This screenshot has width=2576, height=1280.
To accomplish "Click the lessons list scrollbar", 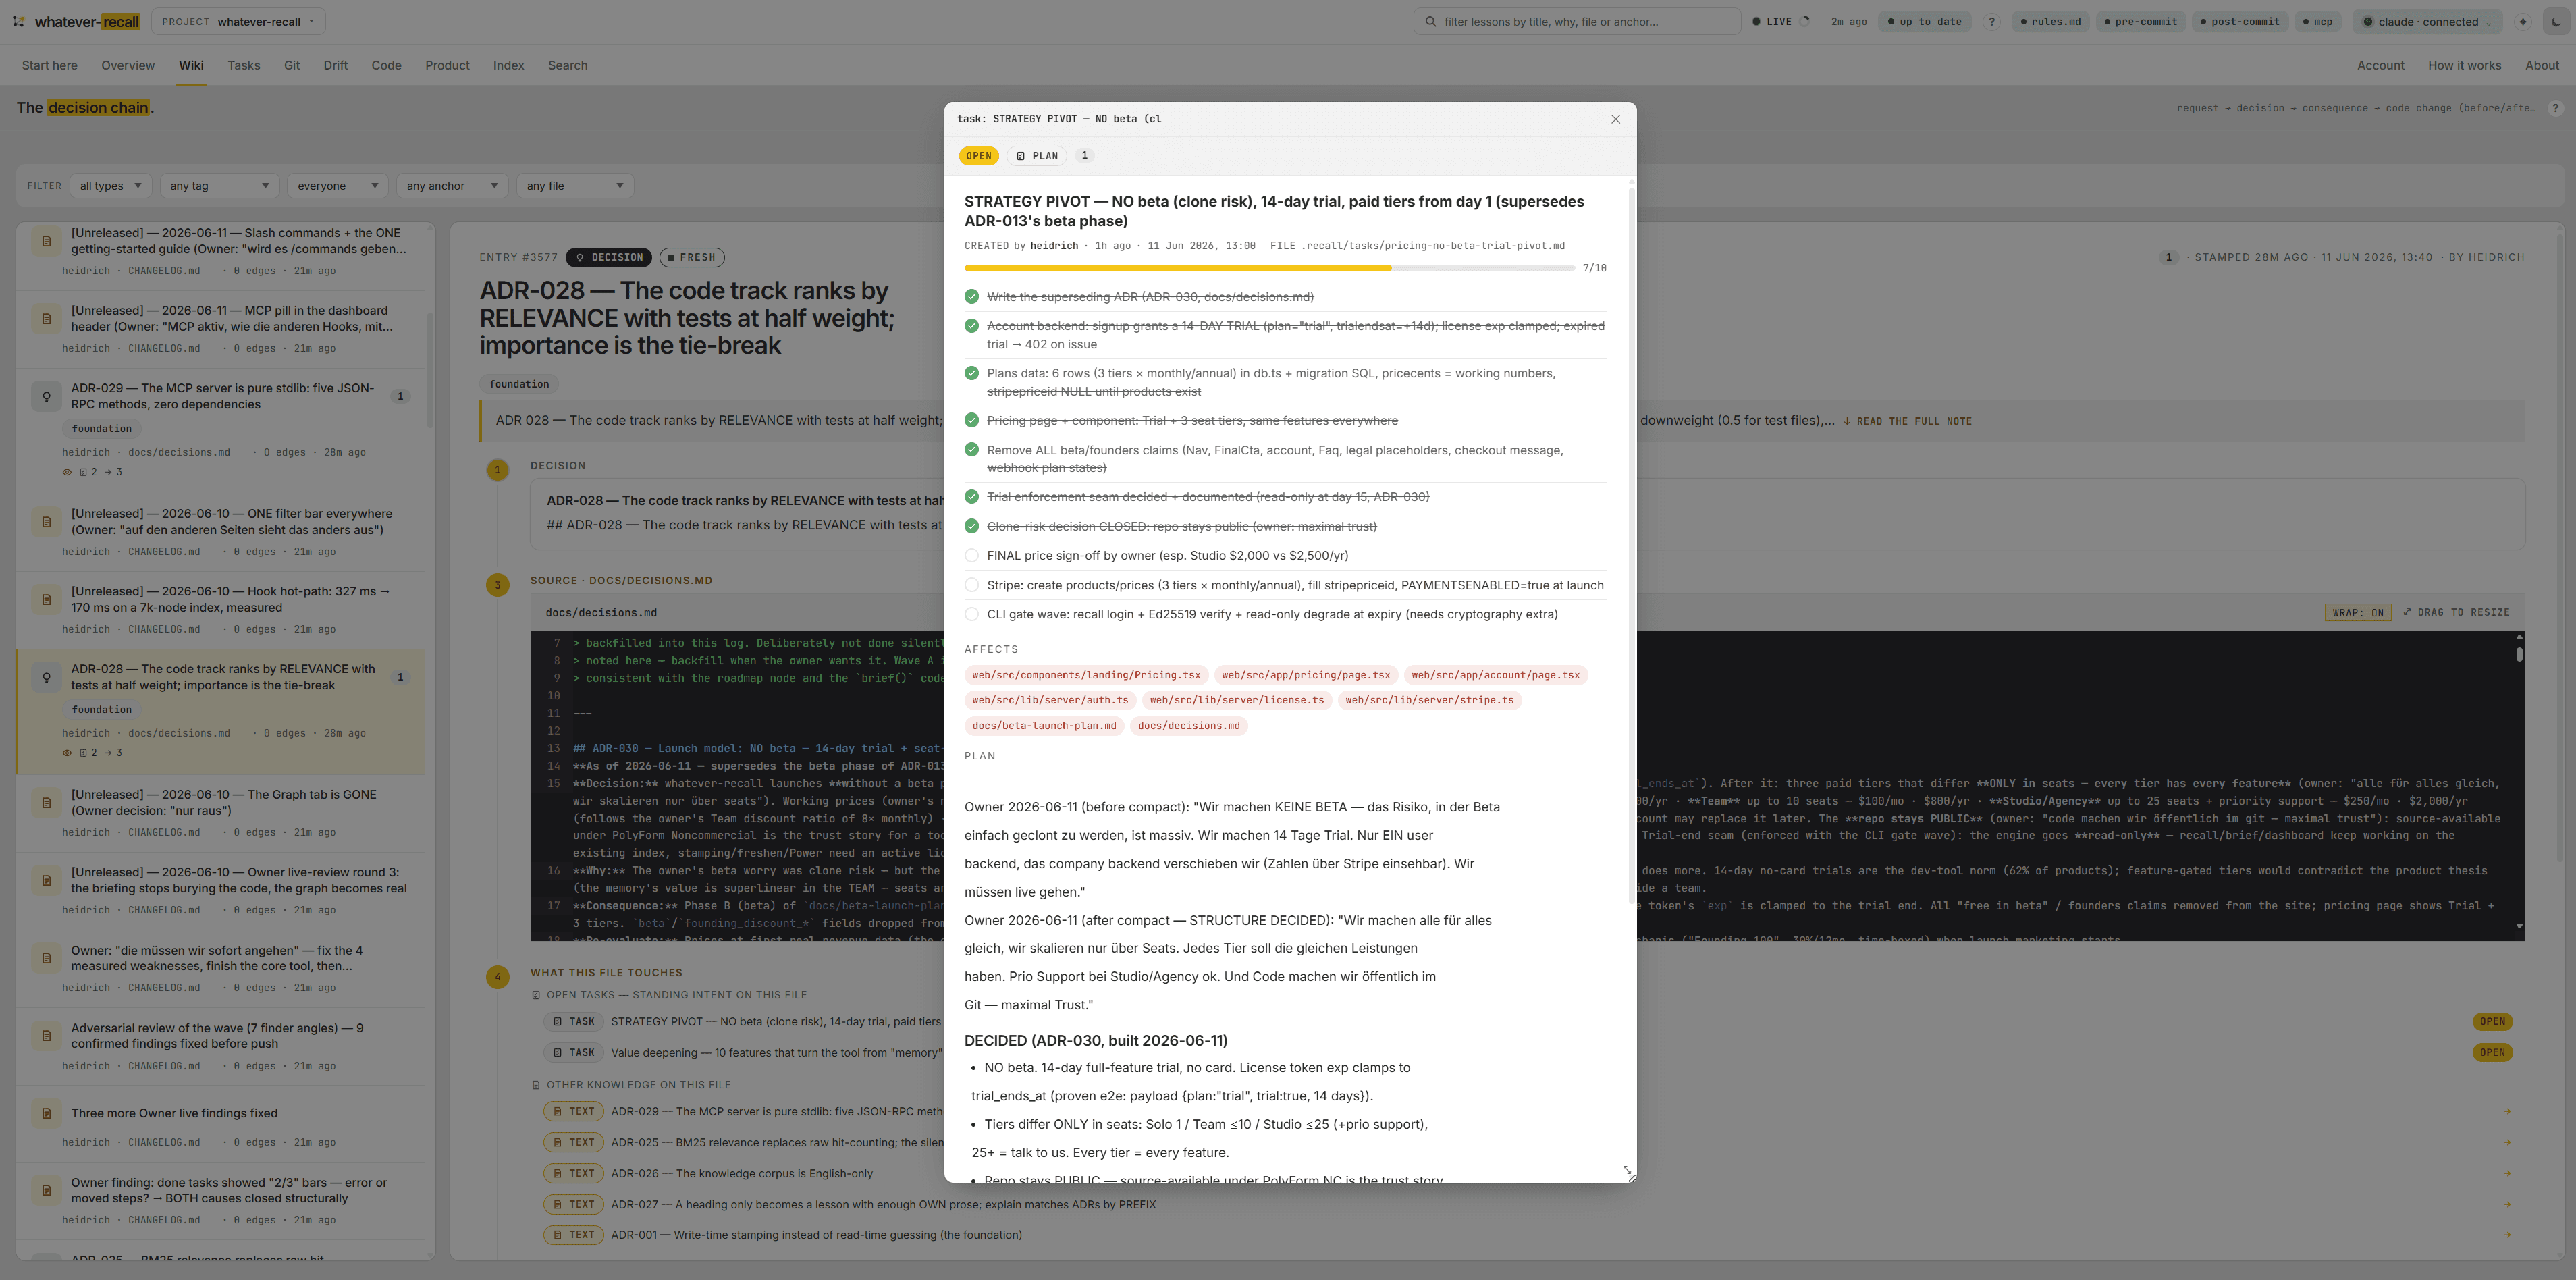I will [430, 370].
